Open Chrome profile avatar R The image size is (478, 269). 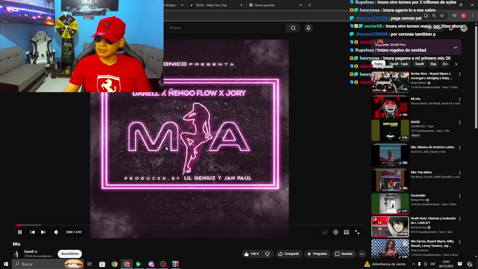click(463, 16)
